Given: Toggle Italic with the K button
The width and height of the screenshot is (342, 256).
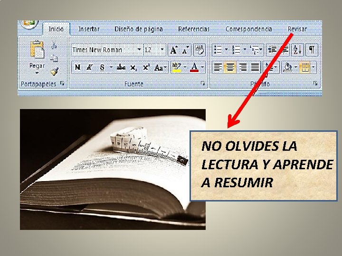Looking at the screenshot, I should 89,67.
